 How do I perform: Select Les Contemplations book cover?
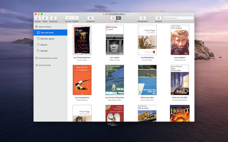(82, 40)
